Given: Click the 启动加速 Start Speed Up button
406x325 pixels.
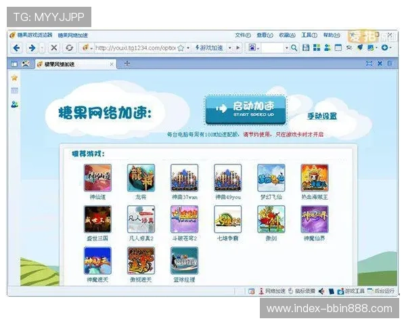Looking at the screenshot, I should (246, 110).
